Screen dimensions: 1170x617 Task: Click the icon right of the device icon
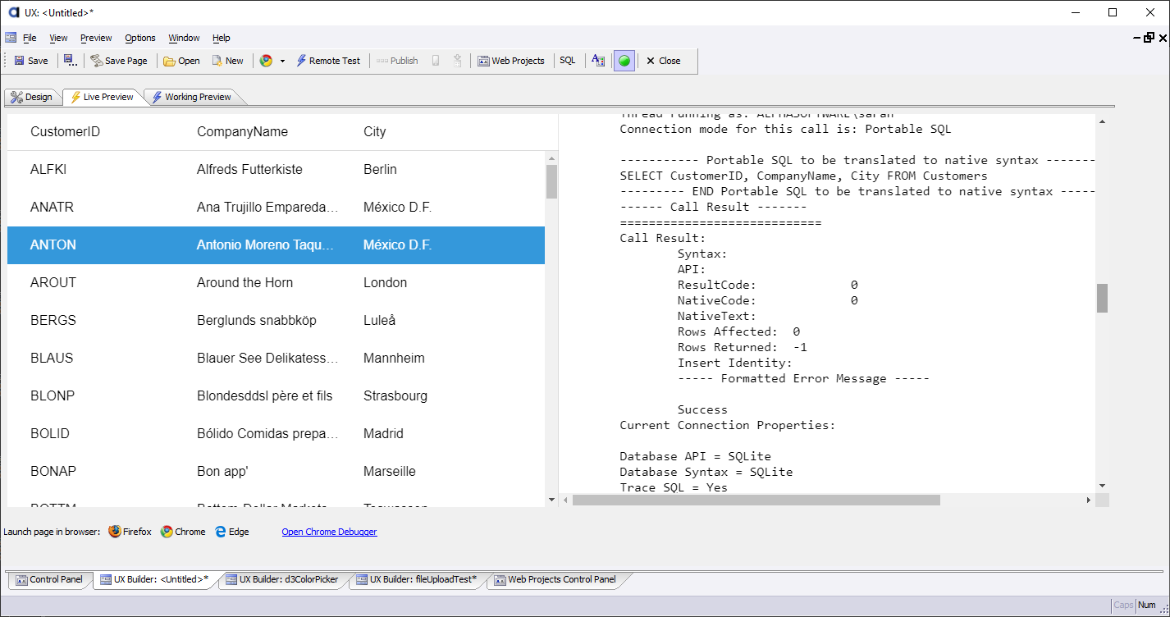[457, 61]
